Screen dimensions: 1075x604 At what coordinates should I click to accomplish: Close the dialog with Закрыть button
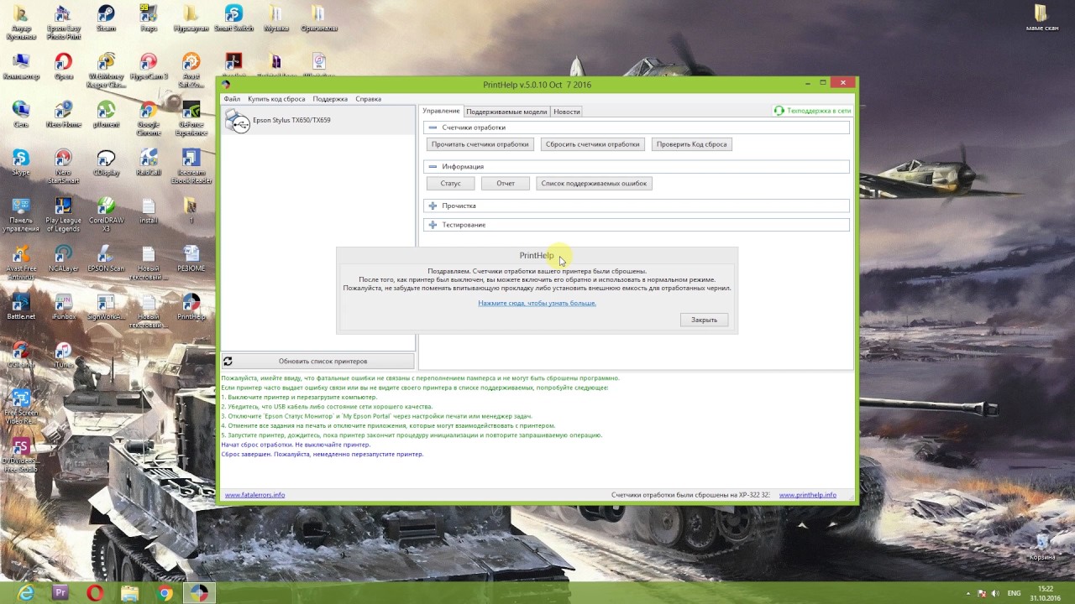click(x=705, y=320)
